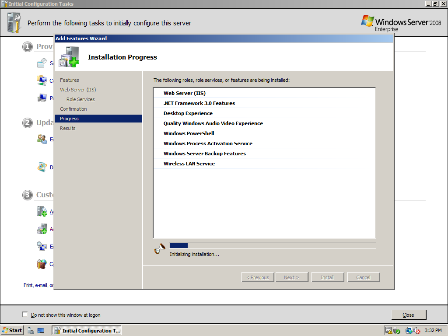Screen dimensions: 448x336
Task: Click the clock and calendar time zone icon
Action: (42, 63)
